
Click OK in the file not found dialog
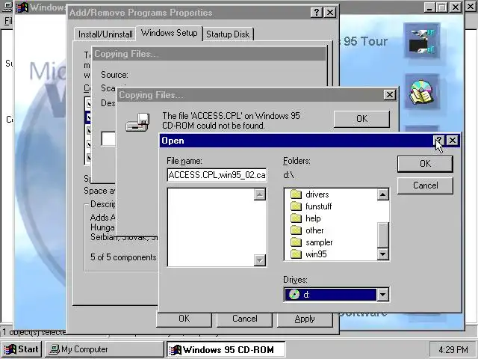click(361, 119)
